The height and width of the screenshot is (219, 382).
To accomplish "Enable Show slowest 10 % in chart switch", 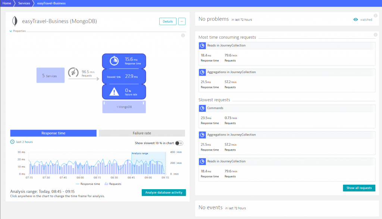I will (179, 143).
